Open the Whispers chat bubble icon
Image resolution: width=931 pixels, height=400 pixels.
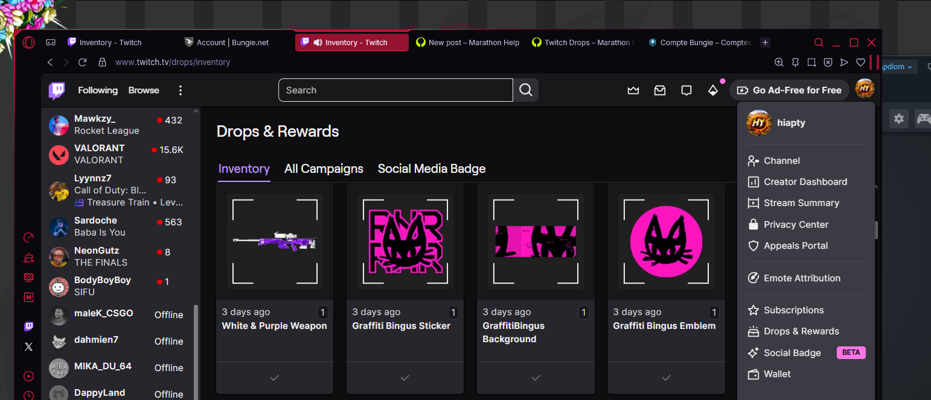[x=686, y=90]
